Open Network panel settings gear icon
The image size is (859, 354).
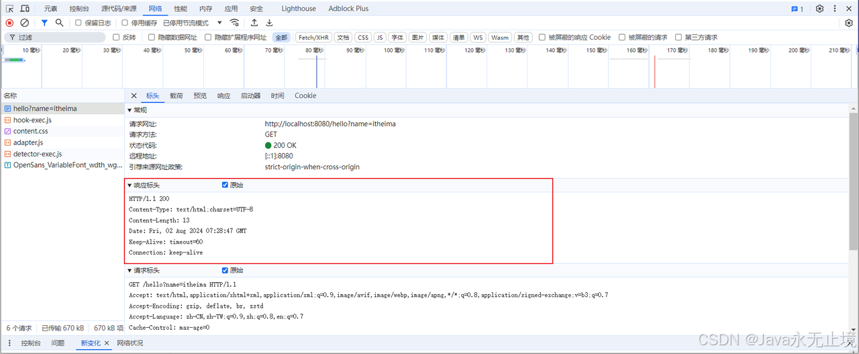(849, 23)
